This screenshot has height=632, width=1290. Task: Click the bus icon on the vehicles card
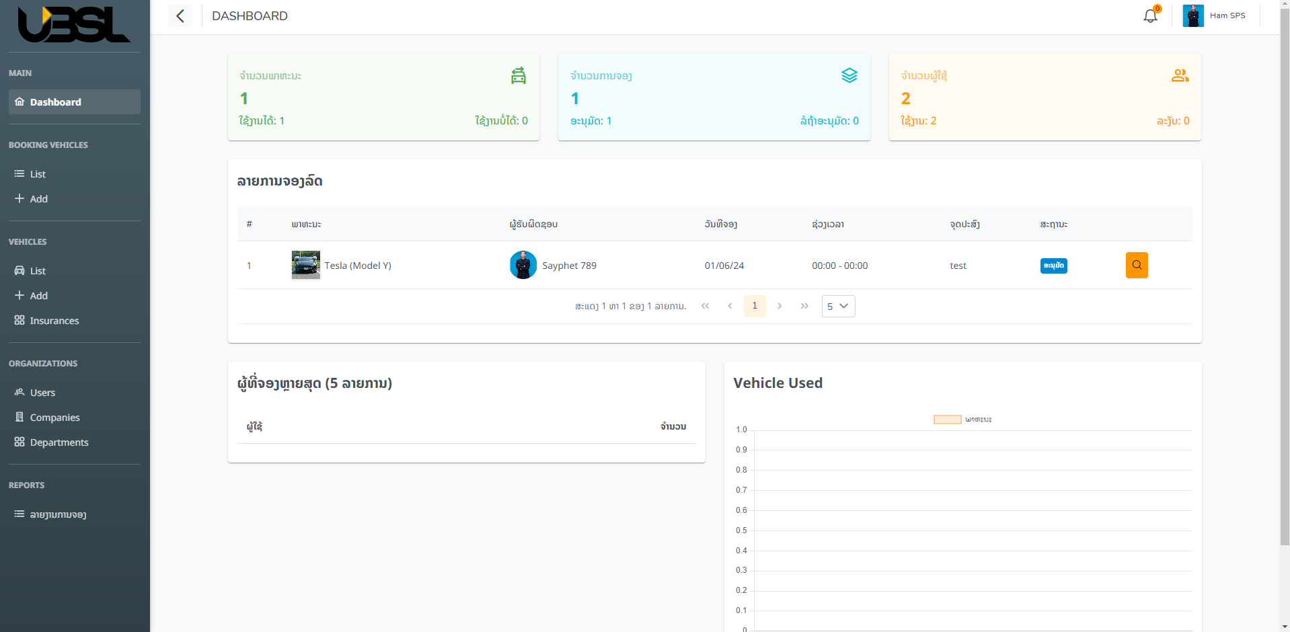(x=517, y=75)
